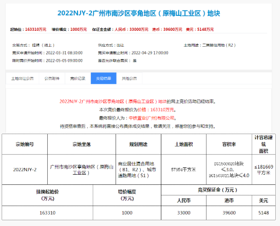Select the ≤181669 平方米 building area cell
This screenshot has width=280, height=226.
(264, 169)
